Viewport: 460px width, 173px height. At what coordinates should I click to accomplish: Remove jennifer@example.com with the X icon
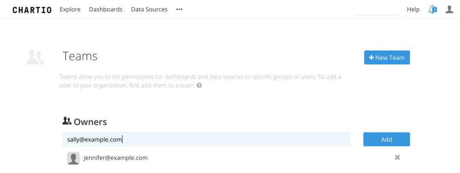[x=397, y=158]
